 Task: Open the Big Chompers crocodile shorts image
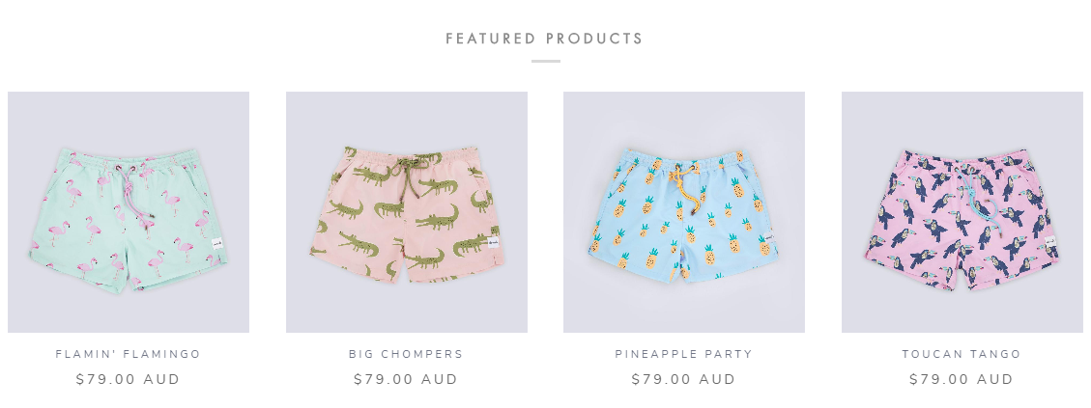tap(406, 212)
